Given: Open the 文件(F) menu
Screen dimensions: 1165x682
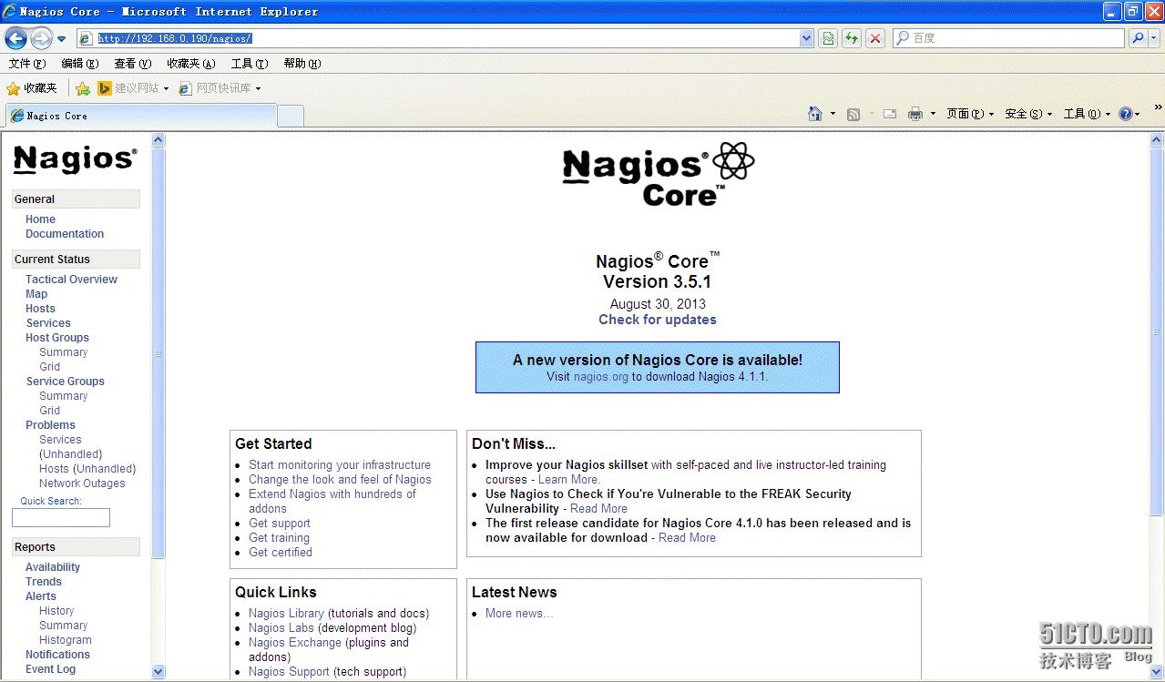Looking at the screenshot, I should pos(26,64).
